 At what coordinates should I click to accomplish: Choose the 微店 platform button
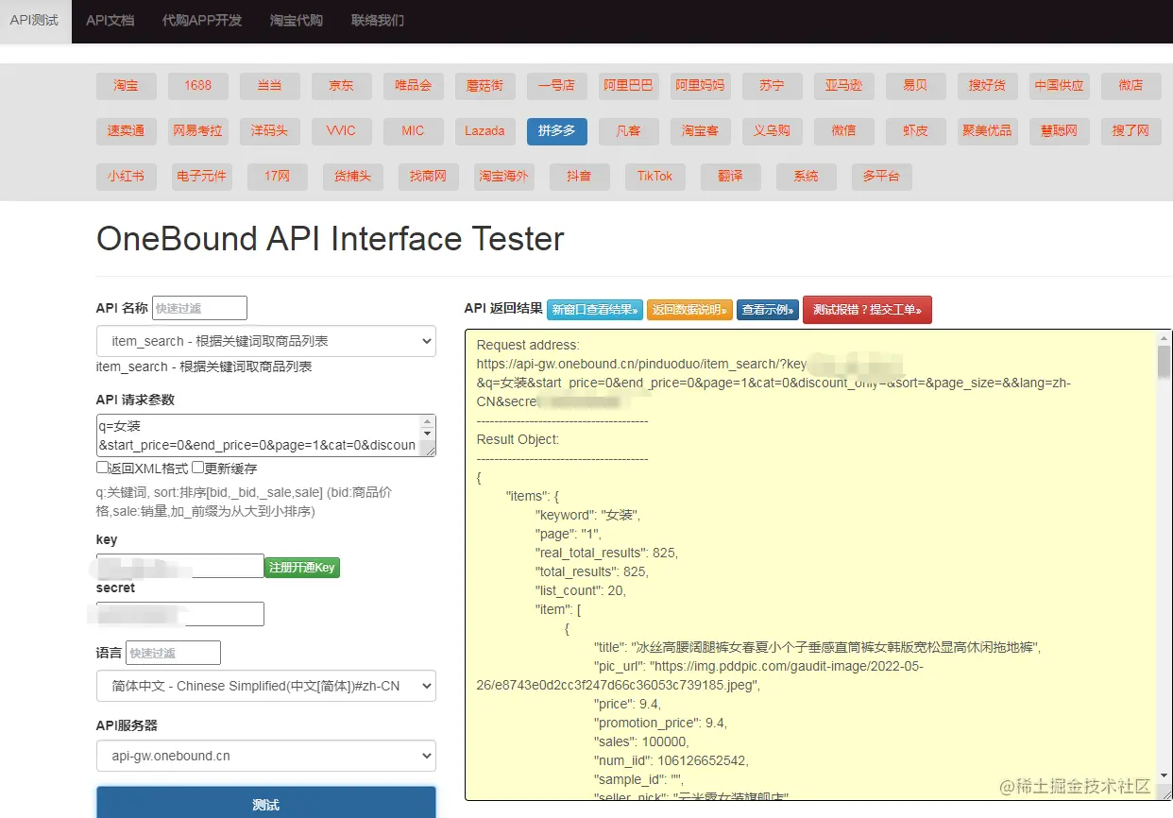click(x=1131, y=86)
